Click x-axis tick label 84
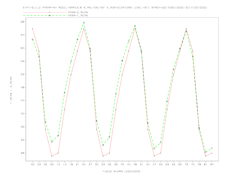Image resolution: width=231 pixels, height=179 pixels. coord(212,164)
